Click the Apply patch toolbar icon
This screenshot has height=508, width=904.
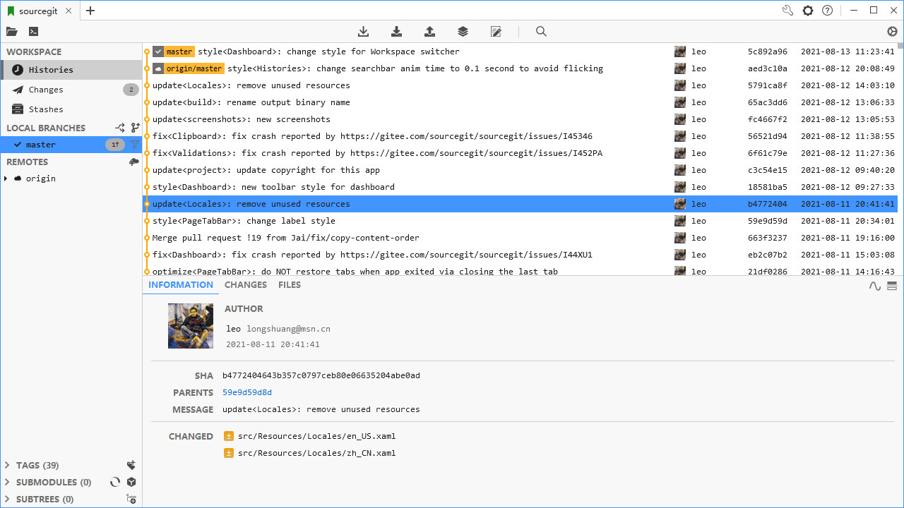[x=496, y=32]
